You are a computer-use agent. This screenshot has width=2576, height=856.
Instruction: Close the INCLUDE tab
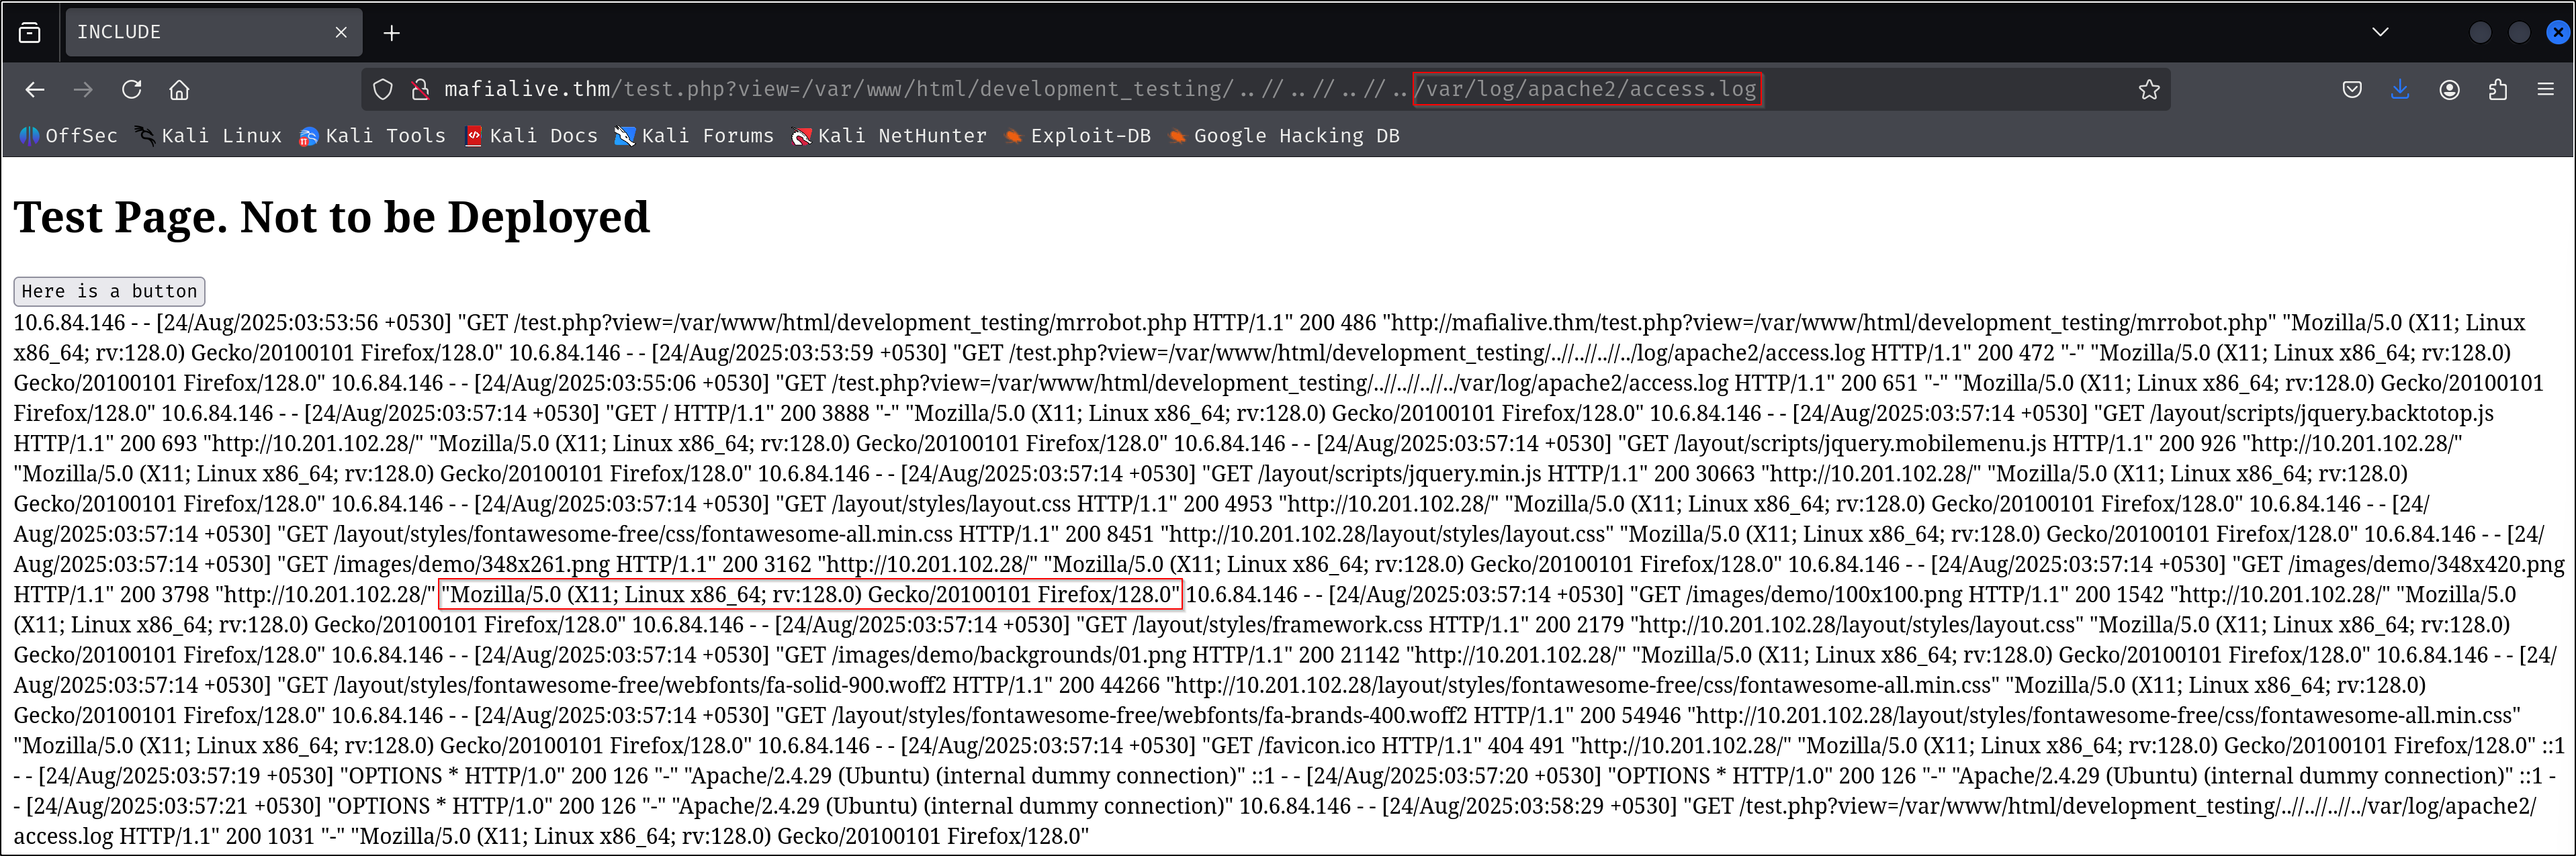click(x=341, y=32)
